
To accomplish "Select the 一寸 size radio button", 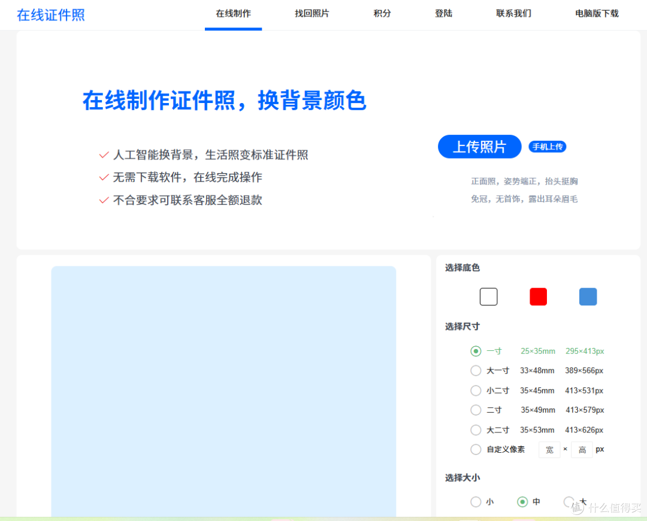I will [x=476, y=351].
